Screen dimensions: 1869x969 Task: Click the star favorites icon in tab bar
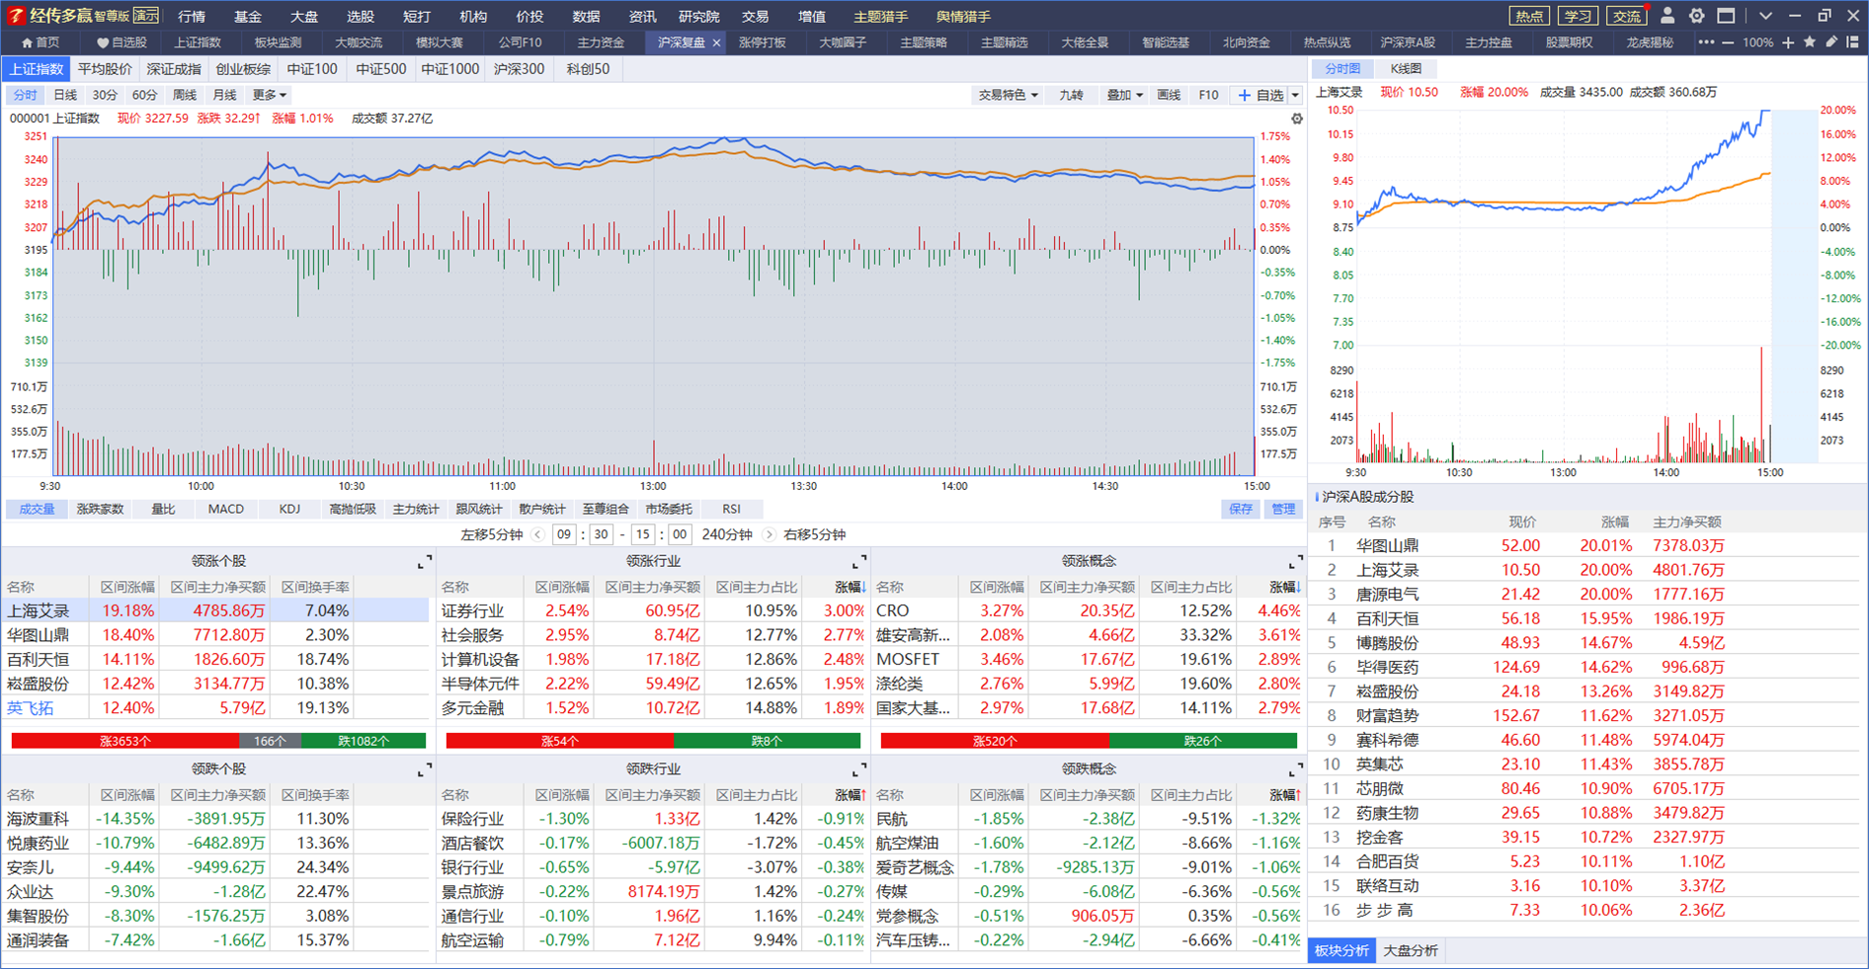1810,42
